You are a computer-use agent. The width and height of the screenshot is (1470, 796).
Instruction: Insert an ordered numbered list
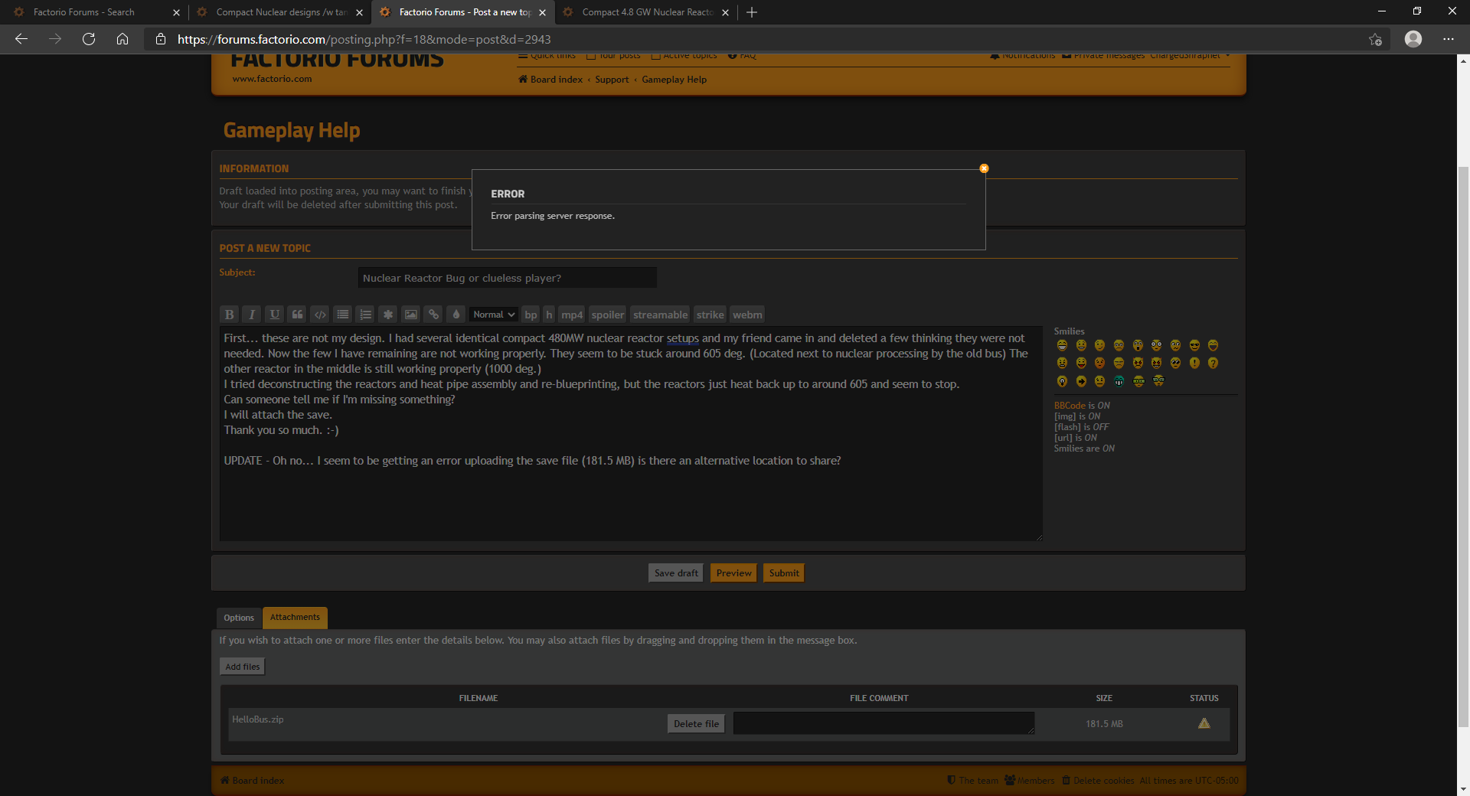click(365, 315)
